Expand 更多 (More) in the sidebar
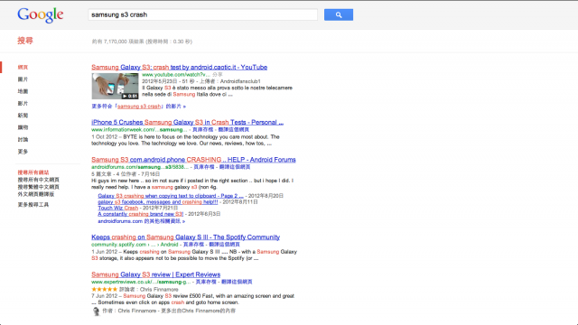The height and width of the screenshot is (325, 578). (23, 152)
